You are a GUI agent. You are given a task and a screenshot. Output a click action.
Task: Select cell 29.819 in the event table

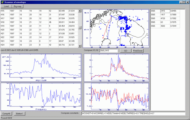click(73, 26)
